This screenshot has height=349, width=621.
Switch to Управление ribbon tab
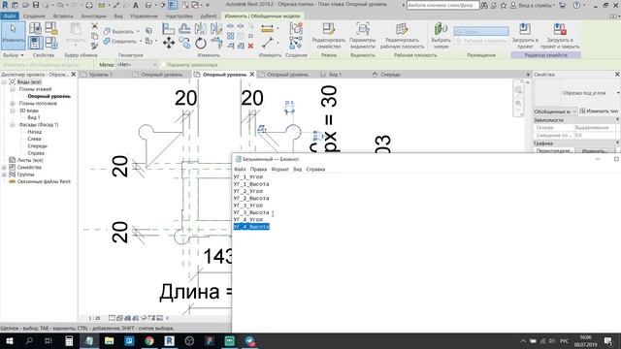(x=145, y=16)
